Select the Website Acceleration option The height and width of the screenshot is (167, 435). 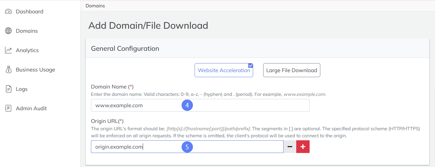click(224, 70)
